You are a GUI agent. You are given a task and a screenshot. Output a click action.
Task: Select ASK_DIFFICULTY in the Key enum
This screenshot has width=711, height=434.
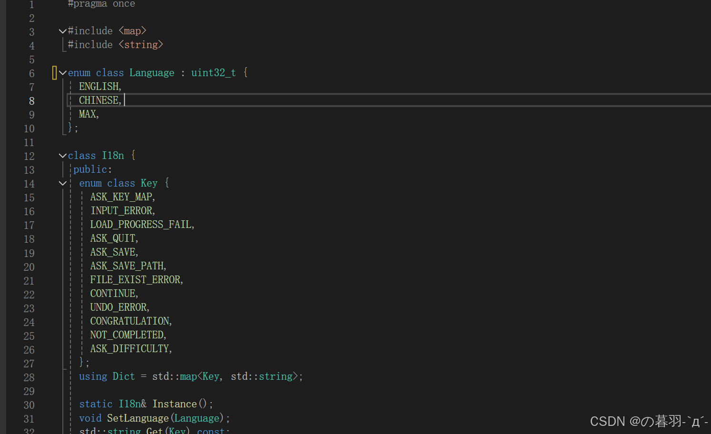coord(129,348)
